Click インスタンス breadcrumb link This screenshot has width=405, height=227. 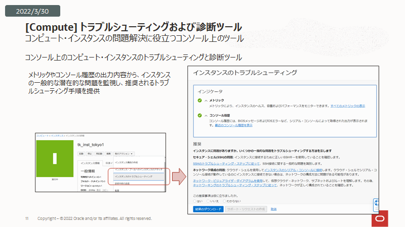point(57,136)
